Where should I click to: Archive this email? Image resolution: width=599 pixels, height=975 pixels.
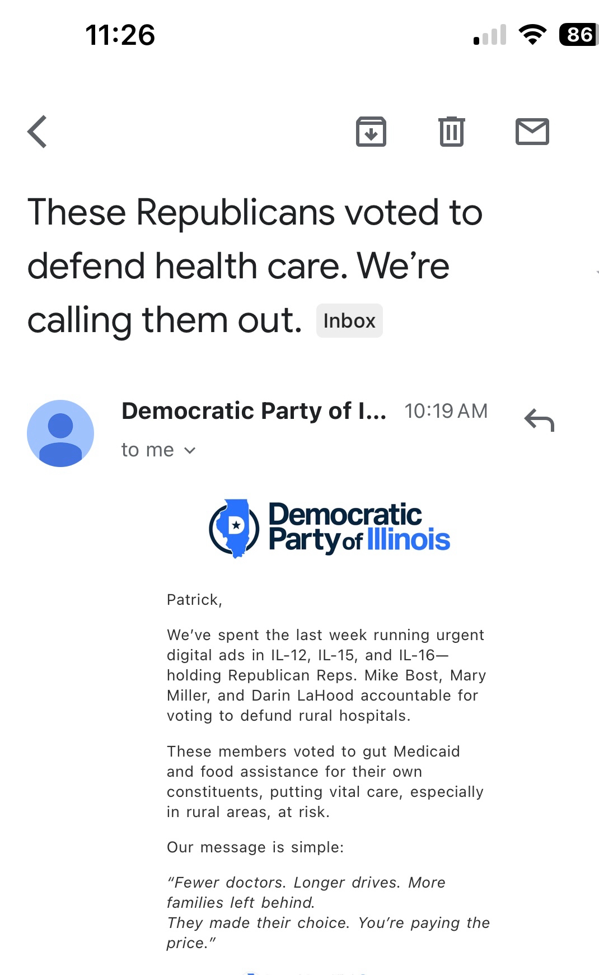(x=371, y=132)
